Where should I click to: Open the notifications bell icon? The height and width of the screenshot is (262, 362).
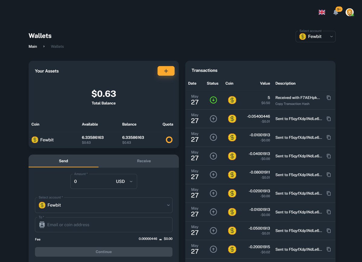pos(335,12)
